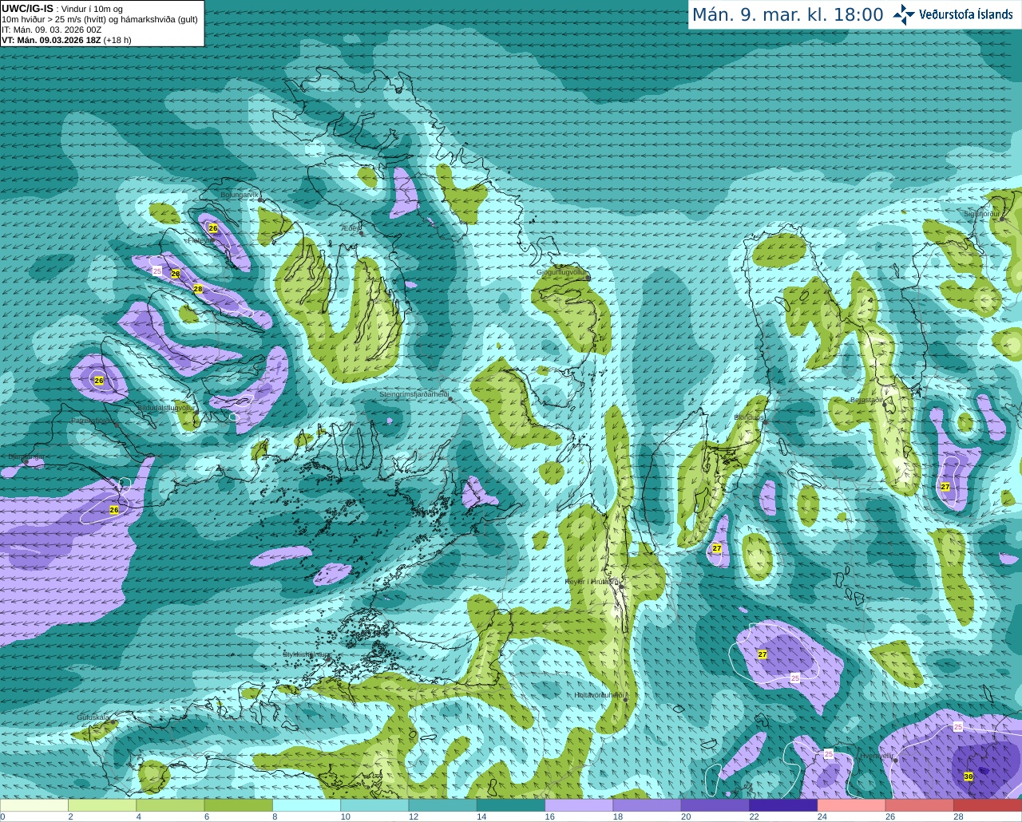Click the VT valid time line

66,40
